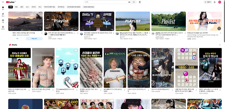Open the account avatar menu
This screenshot has height=109, width=225.
220,2
